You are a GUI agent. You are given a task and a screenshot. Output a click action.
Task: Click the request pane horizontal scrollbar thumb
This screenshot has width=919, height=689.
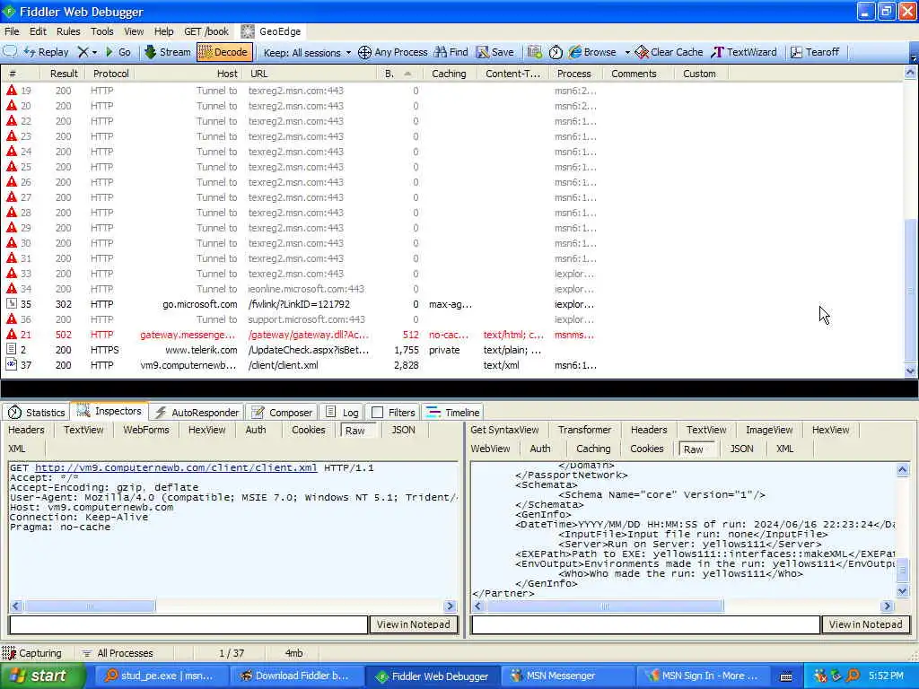point(90,606)
